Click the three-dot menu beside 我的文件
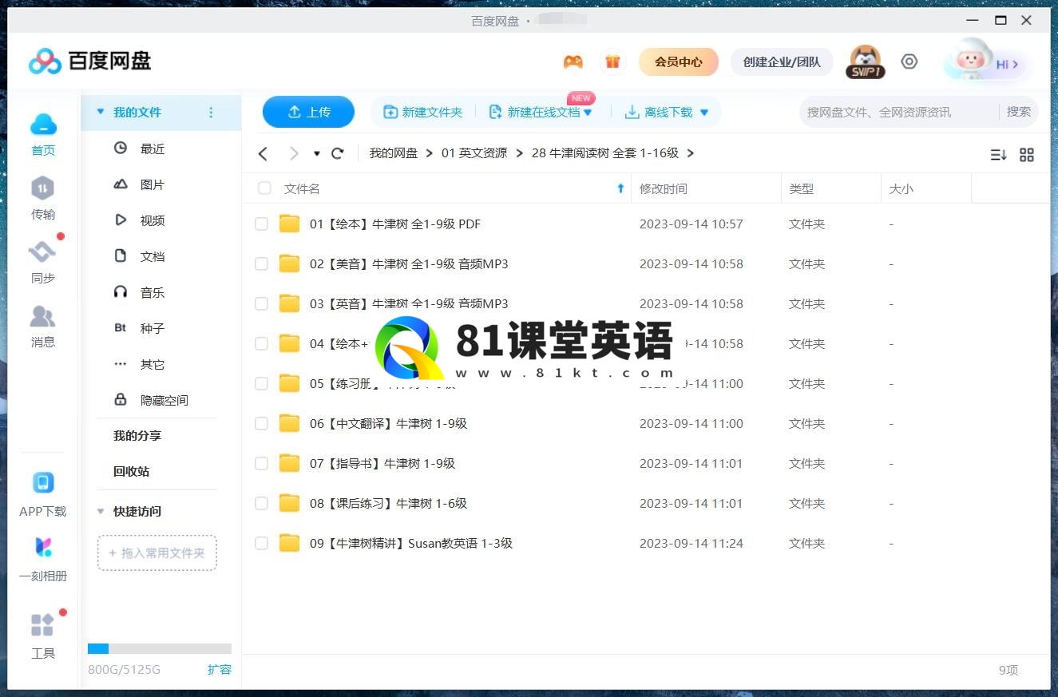This screenshot has width=1058, height=697. tap(211, 113)
